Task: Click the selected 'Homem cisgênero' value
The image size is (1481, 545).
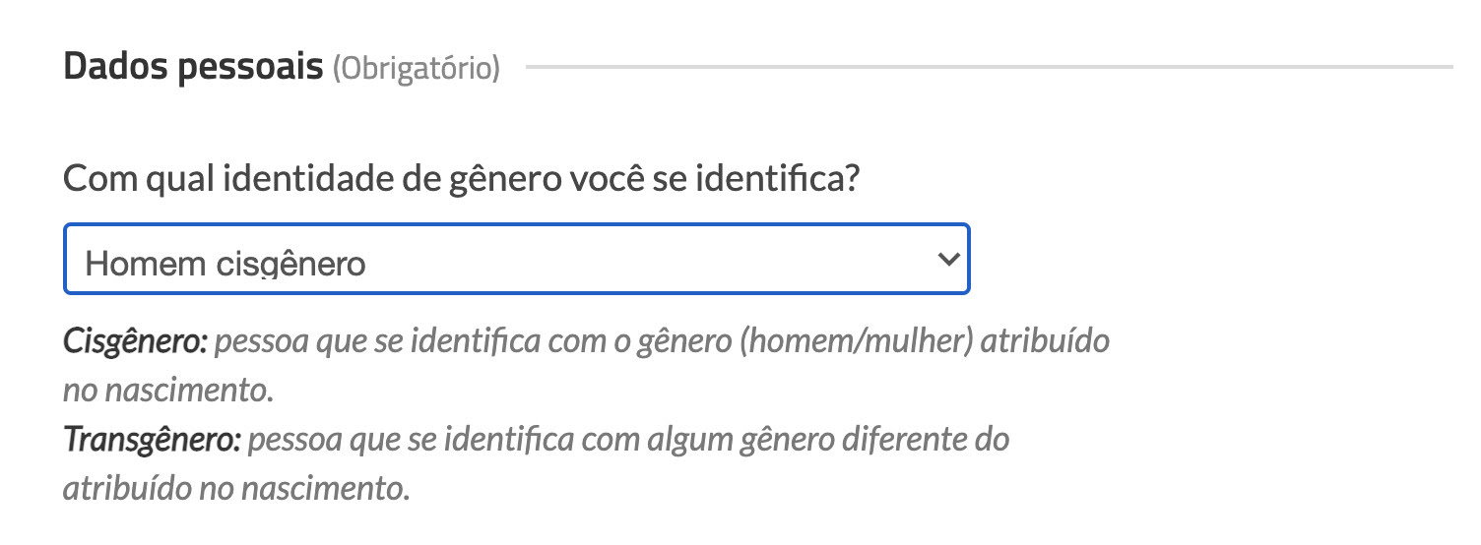Action: [x=225, y=264]
